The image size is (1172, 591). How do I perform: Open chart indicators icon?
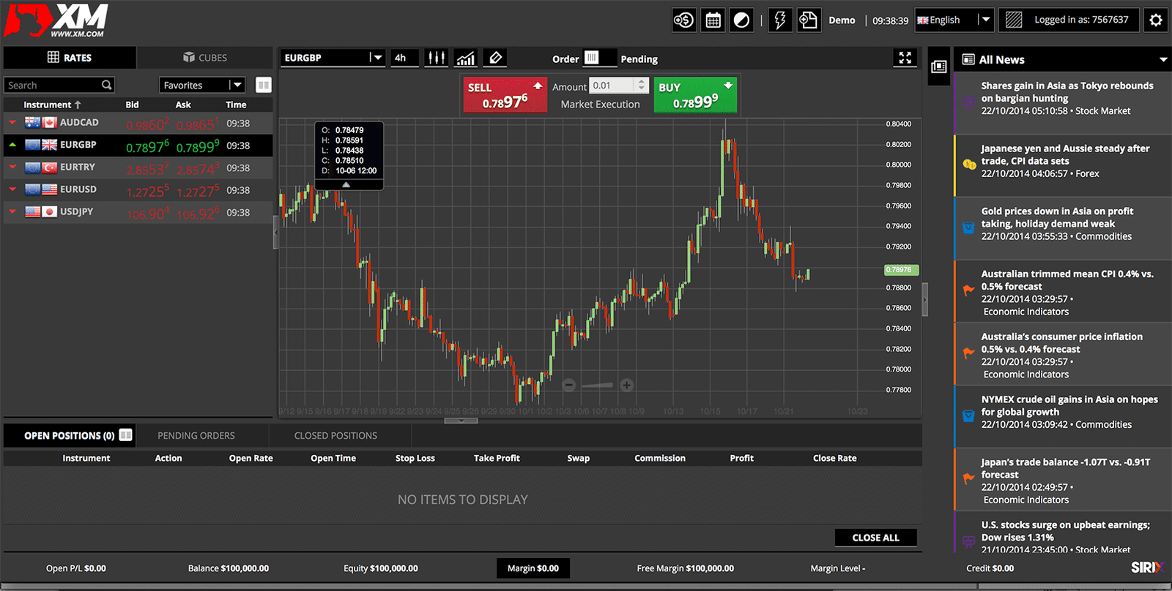[x=466, y=58]
